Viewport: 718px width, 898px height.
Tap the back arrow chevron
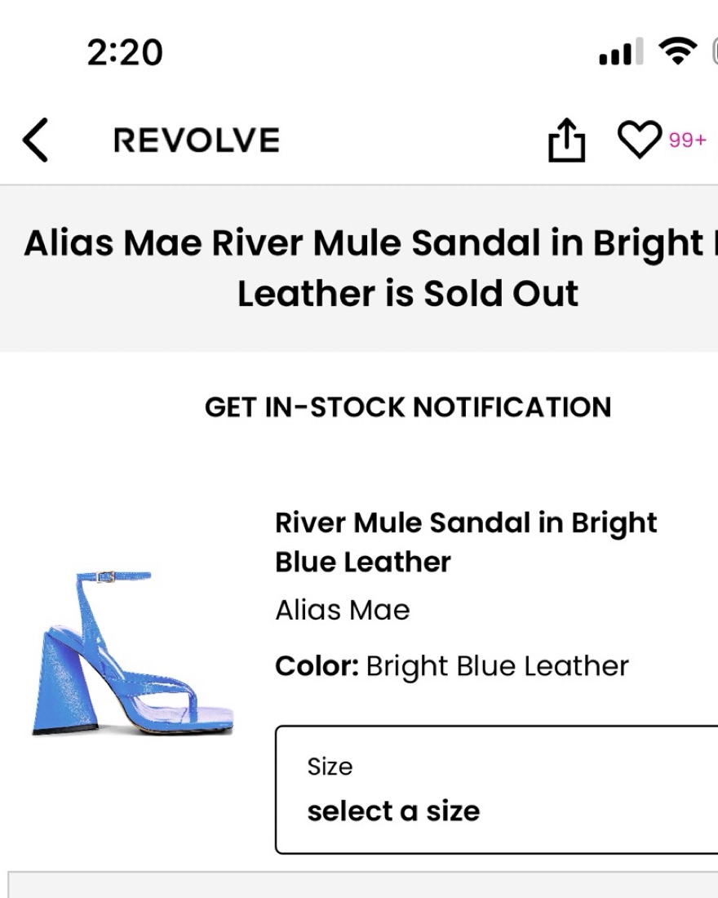pyautogui.click(x=36, y=140)
